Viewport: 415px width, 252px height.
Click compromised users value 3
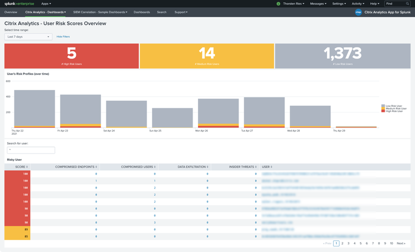coord(154,223)
